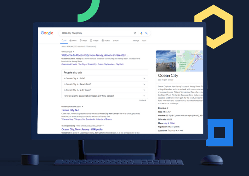Click the 'ZIP Code: 08226' entry
The image size is (249, 176).
[x=165, y=119]
